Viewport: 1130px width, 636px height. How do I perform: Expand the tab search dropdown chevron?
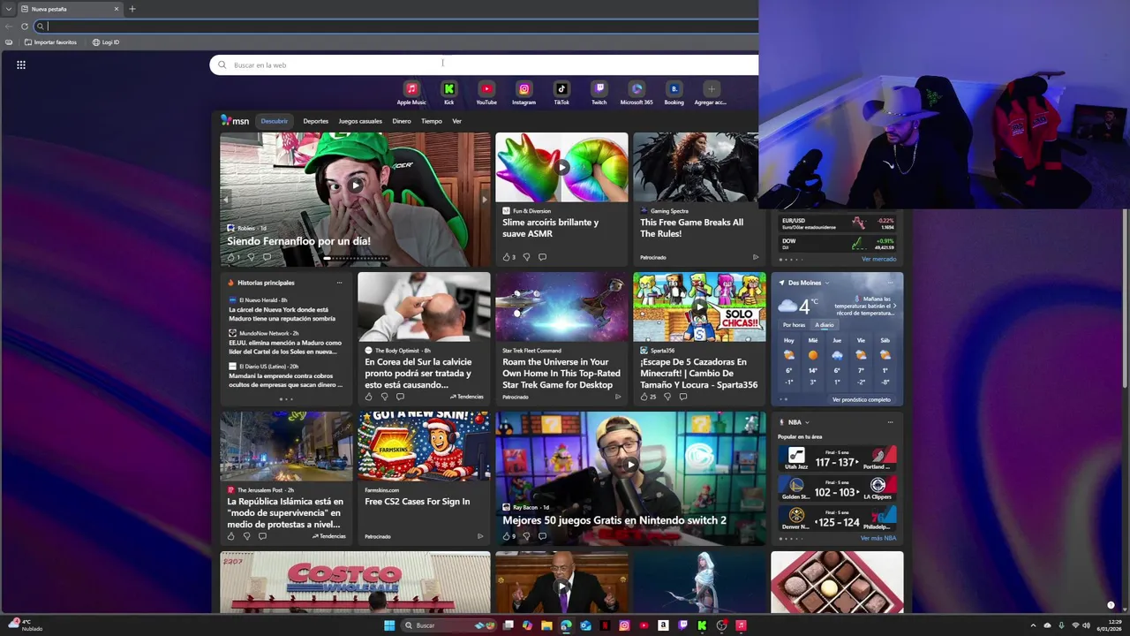click(x=8, y=9)
